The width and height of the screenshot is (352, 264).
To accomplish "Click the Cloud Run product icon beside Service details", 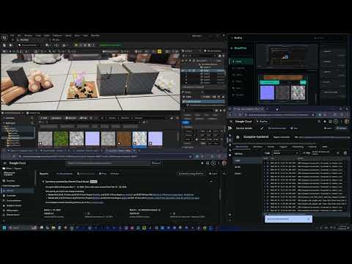I will 230,128.
